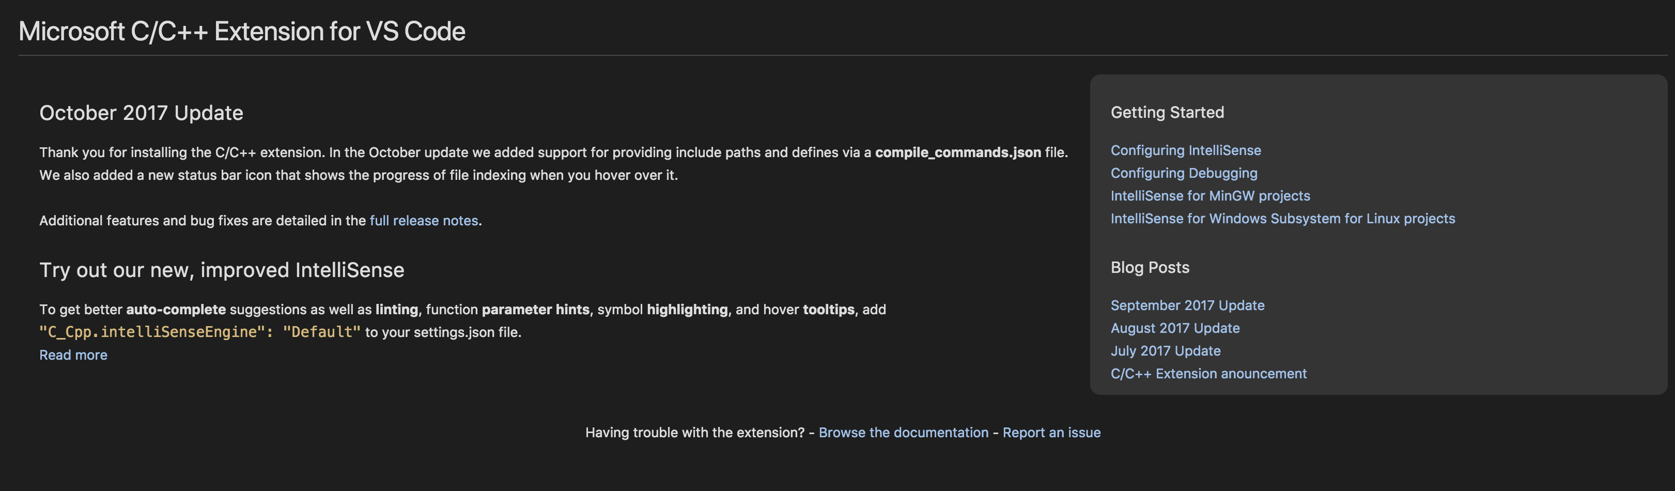The height and width of the screenshot is (491, 1675).
Task: Open the August 2017 Update blog post
Action: [1175, 328]
